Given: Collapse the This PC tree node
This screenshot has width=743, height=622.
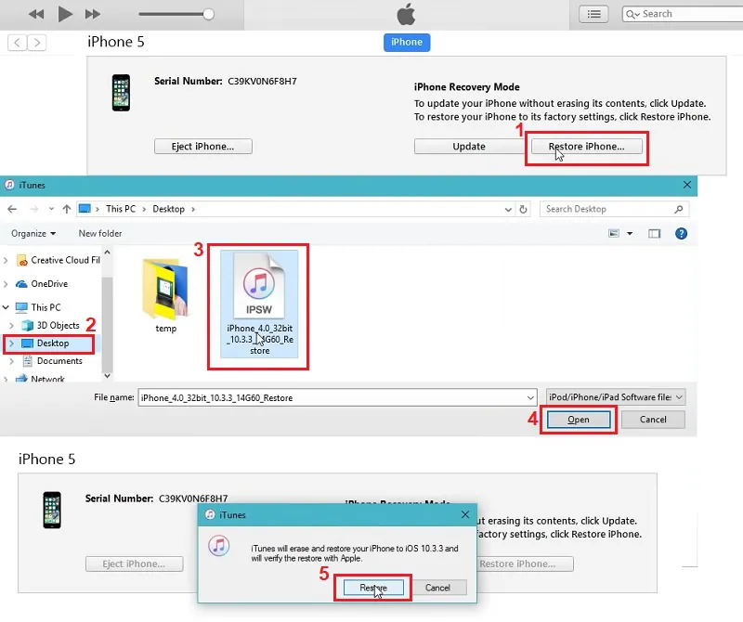Looking at the screenshot, I should (x=6, y=307).
